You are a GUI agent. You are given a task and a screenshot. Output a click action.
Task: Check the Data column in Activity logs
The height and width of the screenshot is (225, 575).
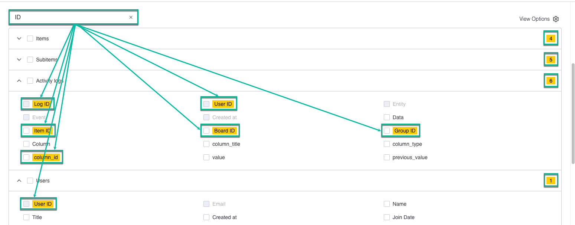point(386,117)
